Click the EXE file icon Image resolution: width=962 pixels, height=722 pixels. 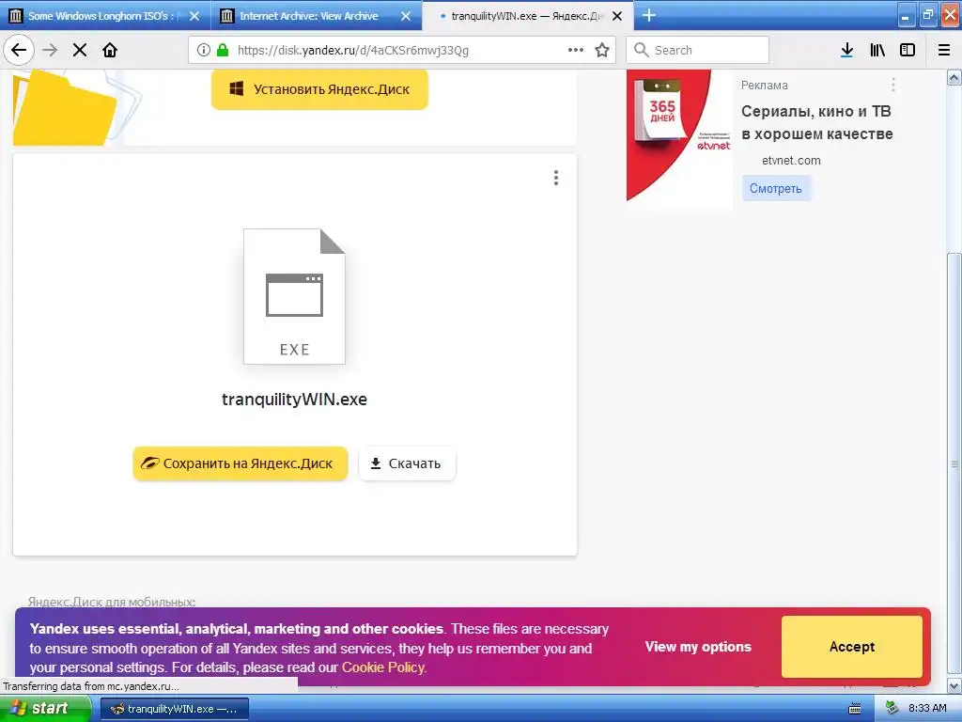point(294,296)
